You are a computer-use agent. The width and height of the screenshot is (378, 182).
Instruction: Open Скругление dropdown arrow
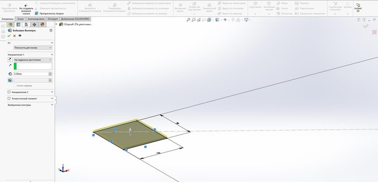tap(255, 14)
